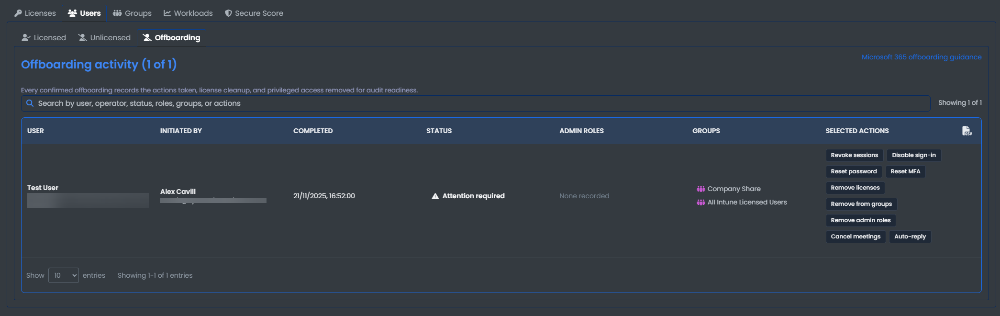
Task: Focus the offboarding search field
Action: (x=476, y=103)
